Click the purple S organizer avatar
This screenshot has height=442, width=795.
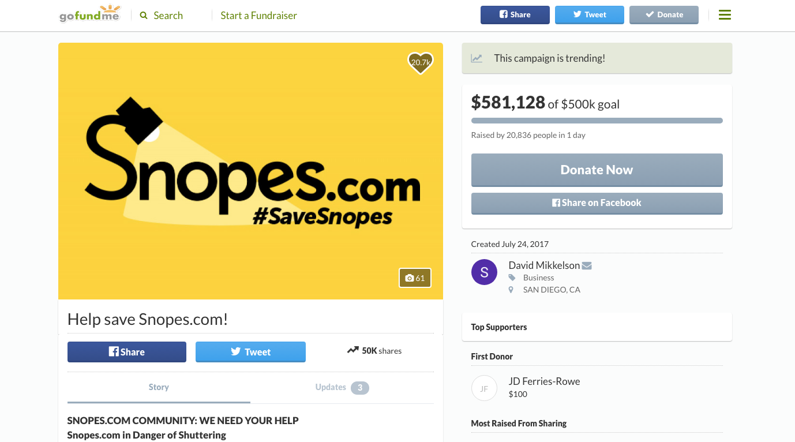point(484,273)
